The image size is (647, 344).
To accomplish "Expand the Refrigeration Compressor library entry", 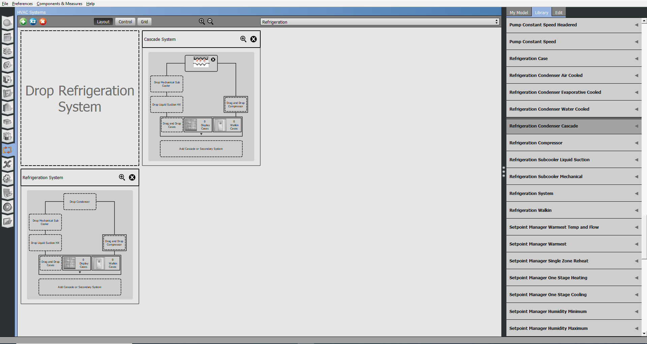I will 637,143.
